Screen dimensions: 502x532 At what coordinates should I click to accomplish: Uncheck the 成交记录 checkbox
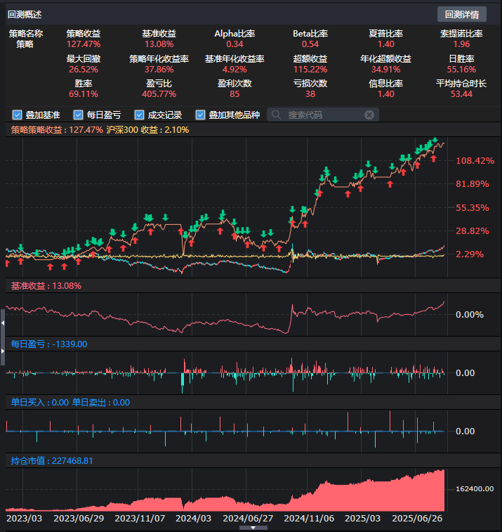pos(139,115)
